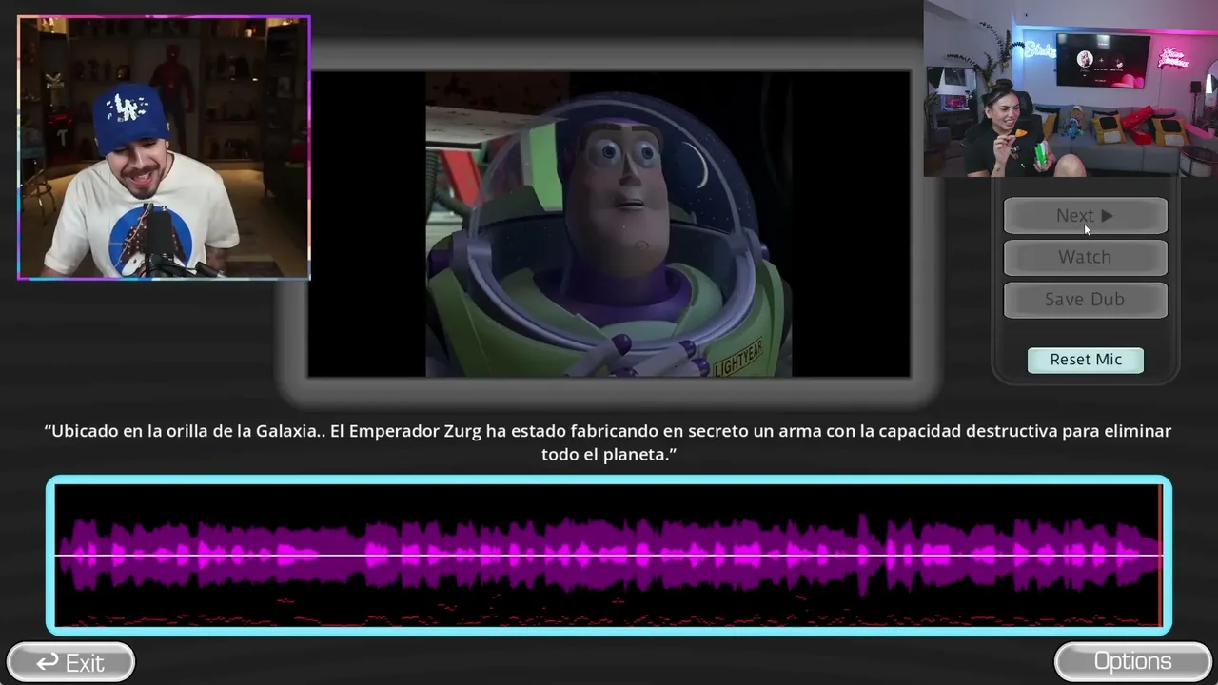
Task: Exit the dubbing screen
Action: coord(70,662)
